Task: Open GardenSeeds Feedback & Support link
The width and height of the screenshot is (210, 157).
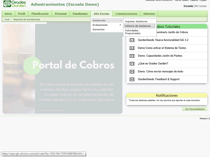Action: point(158,79)
